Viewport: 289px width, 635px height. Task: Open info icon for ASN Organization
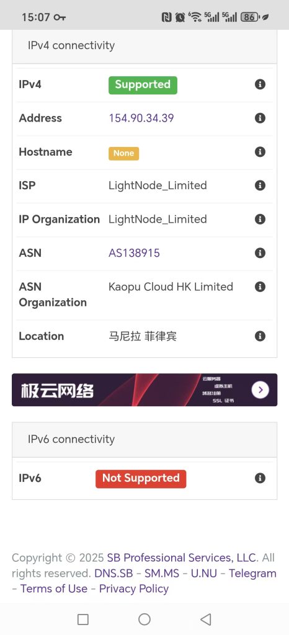point(260,286)
